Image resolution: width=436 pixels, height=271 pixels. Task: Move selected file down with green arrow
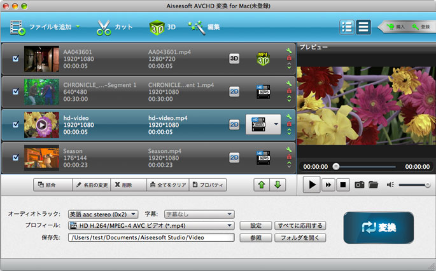278,185
